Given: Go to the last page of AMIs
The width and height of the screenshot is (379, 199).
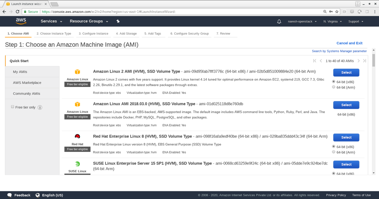Looking at the screenshot, I should tap(365, 61).
